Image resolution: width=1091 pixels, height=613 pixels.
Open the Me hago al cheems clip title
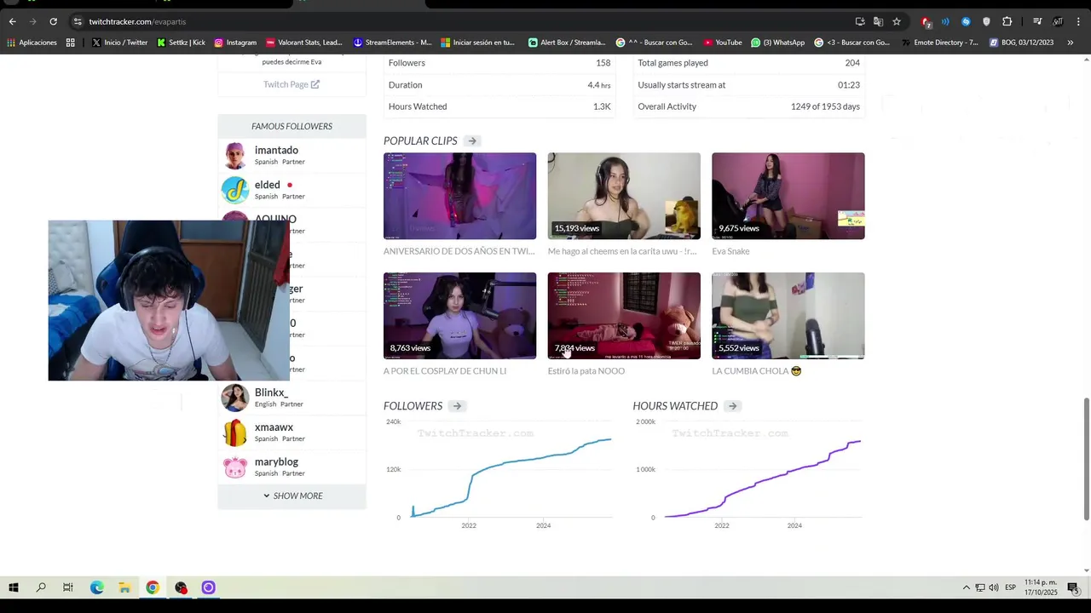pyautogui.click(x=622, y=251)
